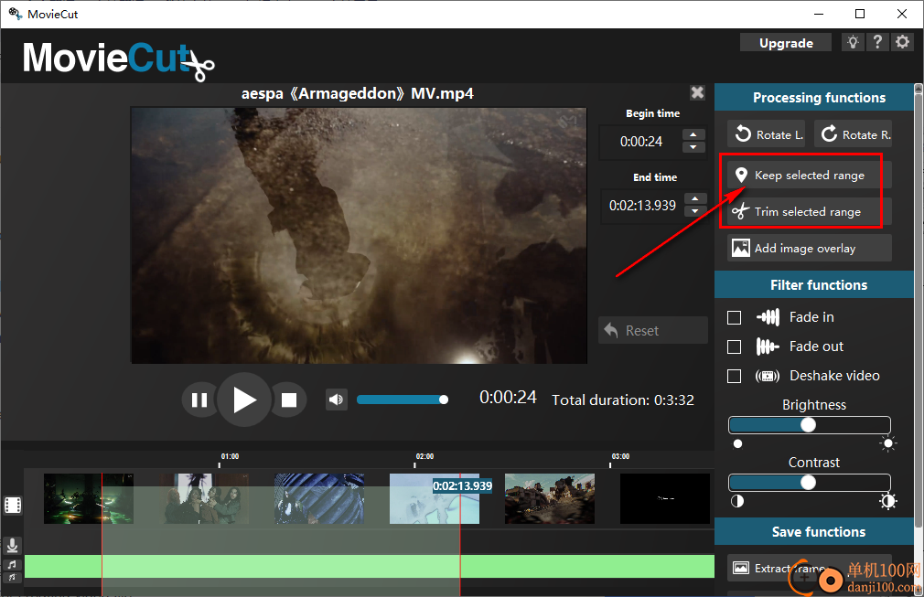This screenshot has height=597, width=924.
Task: Enable the Fade out checkbox
Action: (x=735, y=346)
